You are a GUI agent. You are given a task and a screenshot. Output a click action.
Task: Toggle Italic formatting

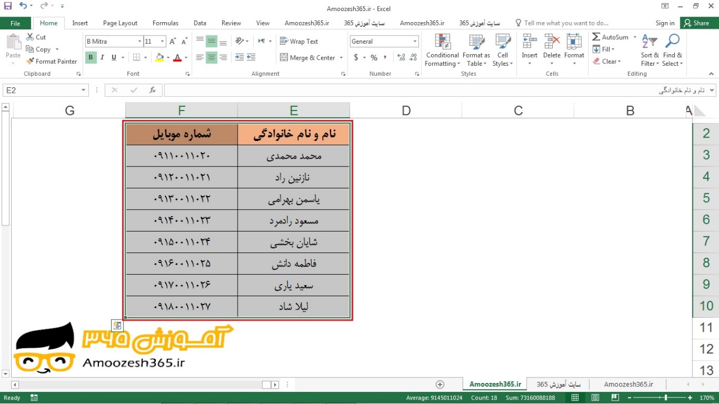tap(102, 57)
